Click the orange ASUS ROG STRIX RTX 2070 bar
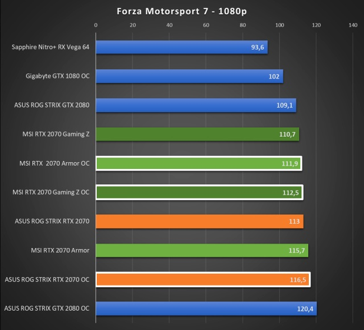 199,221
